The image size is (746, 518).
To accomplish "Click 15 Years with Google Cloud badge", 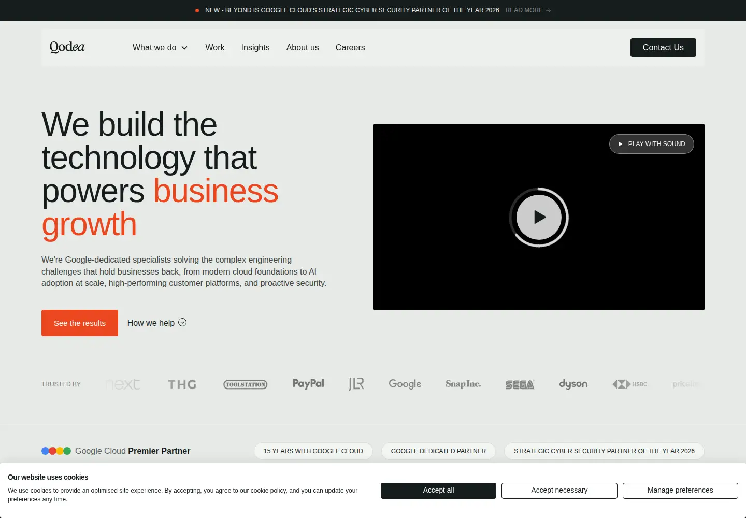I will click(313, 451).
